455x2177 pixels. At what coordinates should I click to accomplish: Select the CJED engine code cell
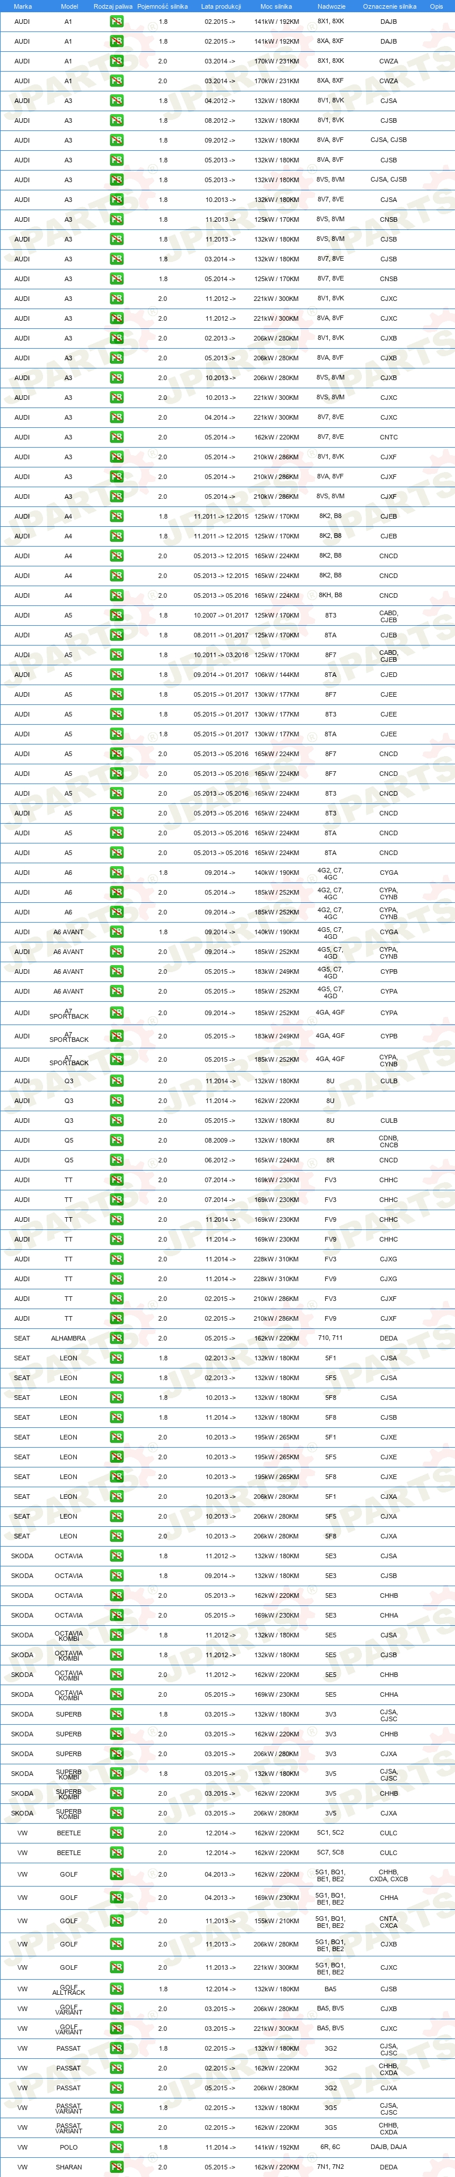[388, 675]
